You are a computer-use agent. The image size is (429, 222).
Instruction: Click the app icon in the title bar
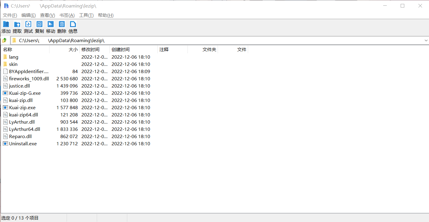[x=6, y=6]
